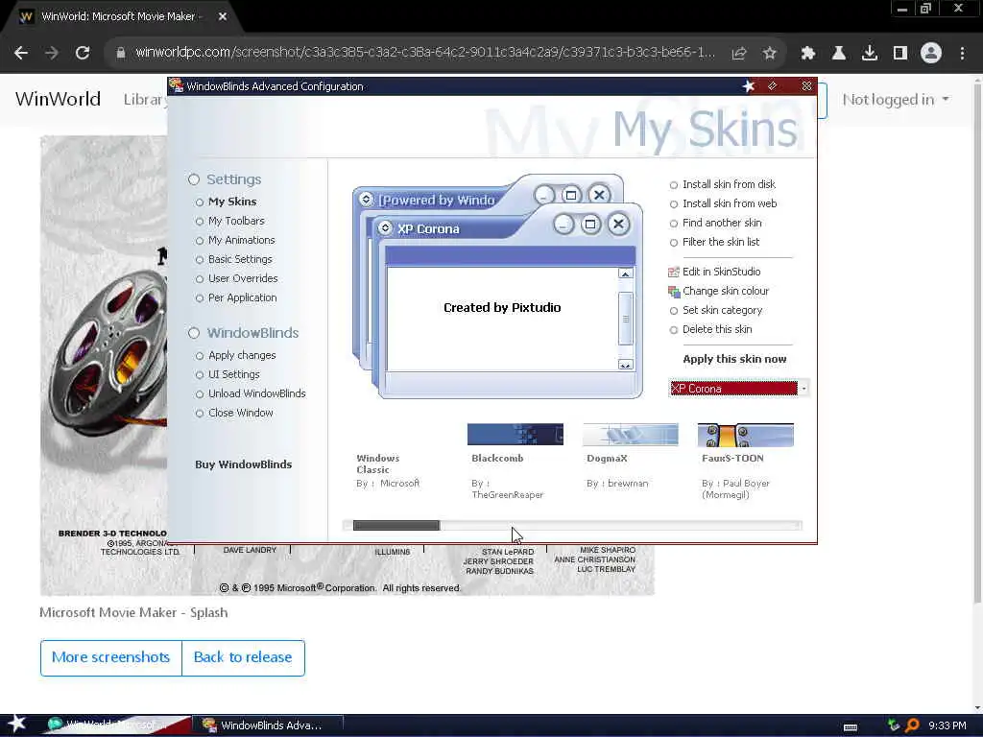Image resolution: width=983 pixels, height=737 pixels.
Task: Close the WinWorld browser tab
Action: [223, 17]
